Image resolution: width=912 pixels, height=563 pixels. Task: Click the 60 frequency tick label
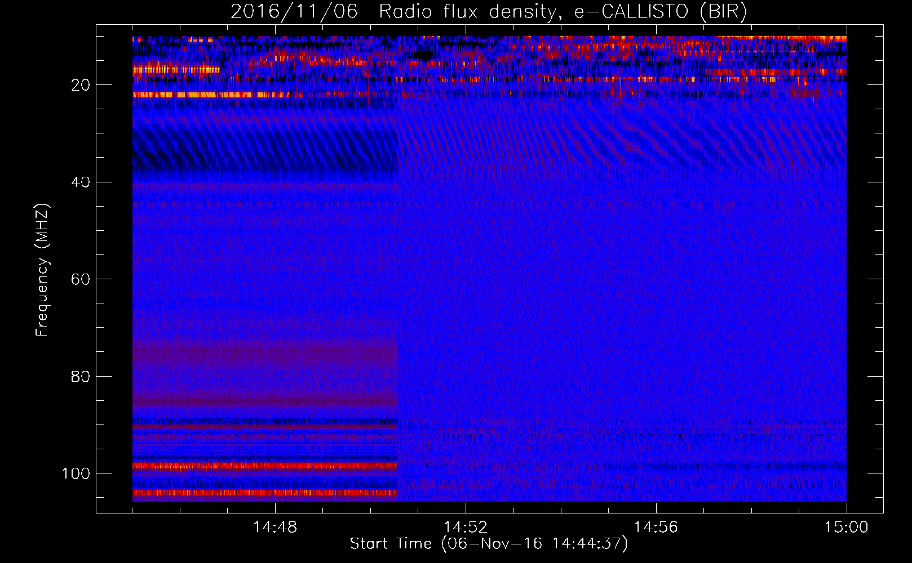(81, 279)
